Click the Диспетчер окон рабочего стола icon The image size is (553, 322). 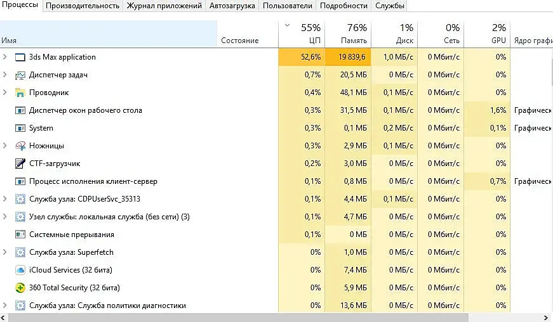[x=20, y=110]
